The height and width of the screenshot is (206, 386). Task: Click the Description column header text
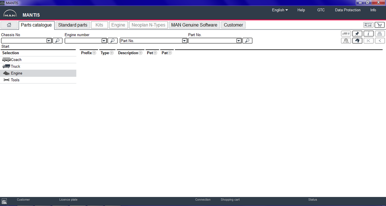pos(128,53)
